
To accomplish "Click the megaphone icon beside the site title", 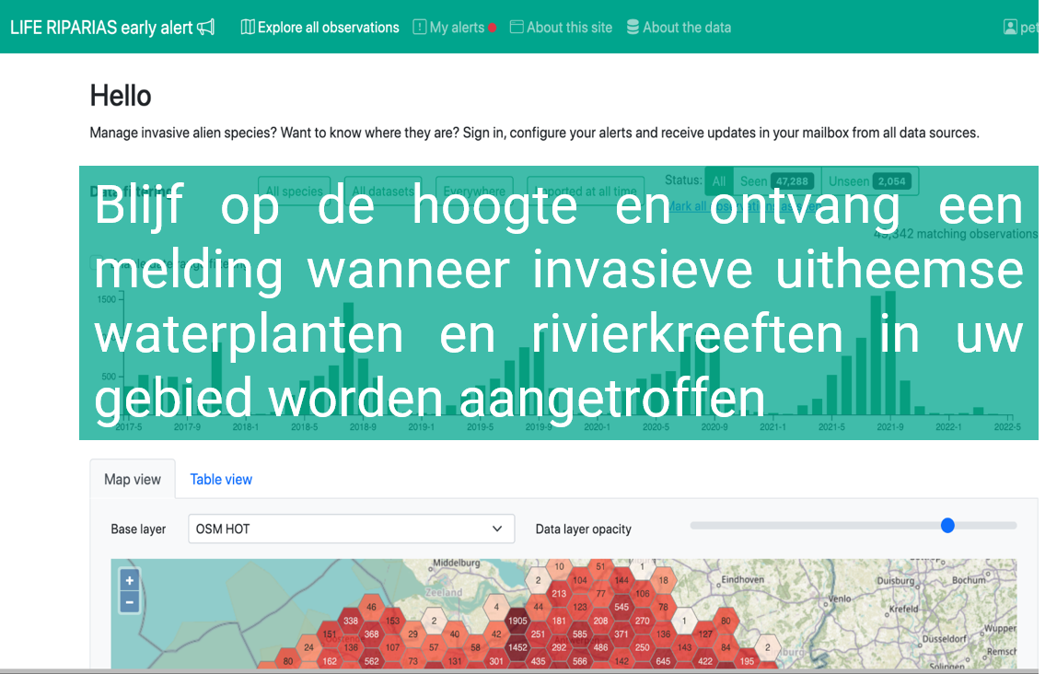I will (205, 28).
